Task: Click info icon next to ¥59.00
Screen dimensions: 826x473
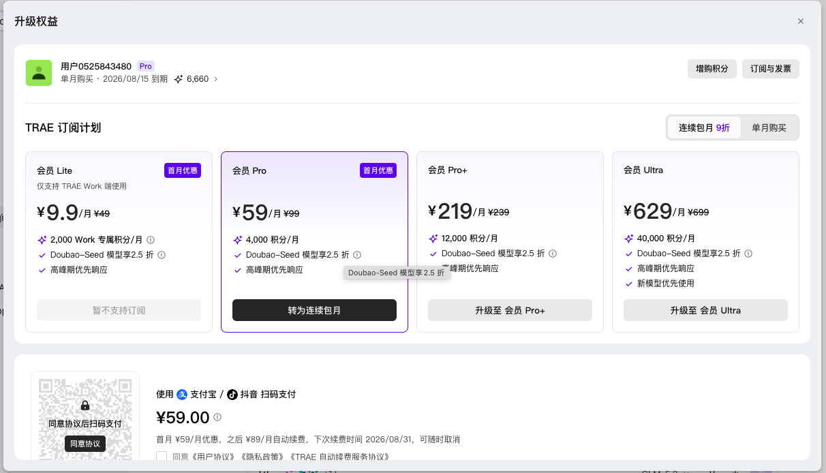Action: click(x=217, y=417)
